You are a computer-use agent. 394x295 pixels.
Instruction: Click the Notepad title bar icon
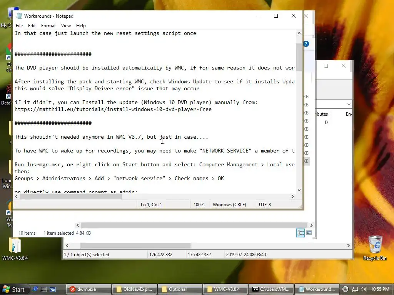click(19, 16)
